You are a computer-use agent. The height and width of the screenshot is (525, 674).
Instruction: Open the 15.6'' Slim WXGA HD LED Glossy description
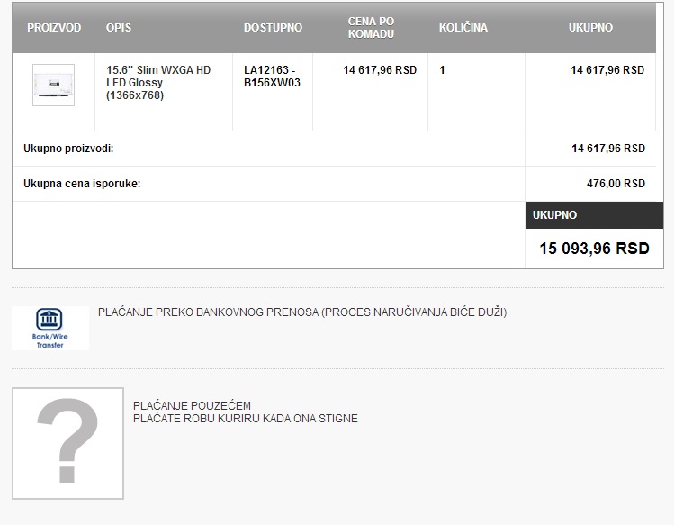[158, 82]
